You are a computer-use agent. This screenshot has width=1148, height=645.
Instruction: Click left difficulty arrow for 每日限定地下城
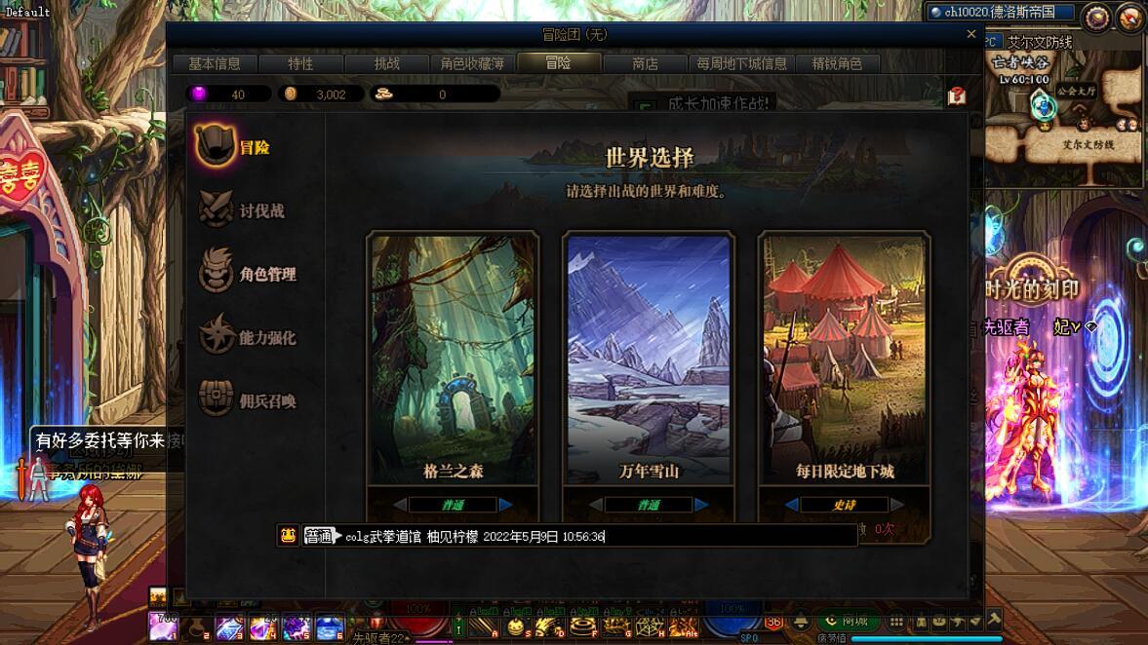tap(791, 505)
